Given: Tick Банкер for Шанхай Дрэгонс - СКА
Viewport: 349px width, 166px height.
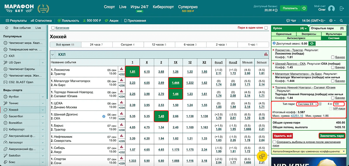Looking at the screenshot, I should (333, 67).
